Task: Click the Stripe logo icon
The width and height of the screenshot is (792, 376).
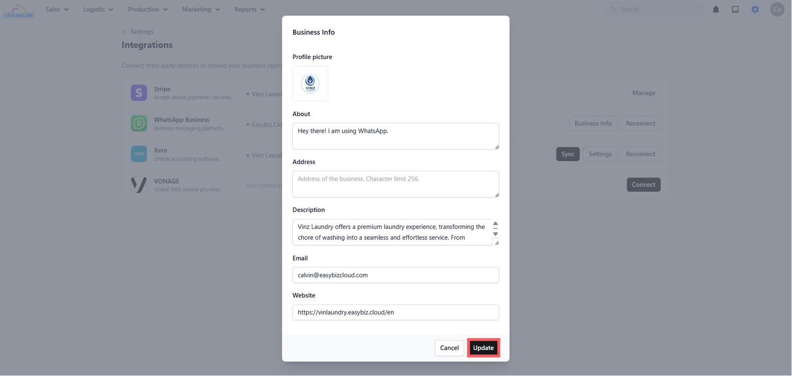Action: (139, 93)
